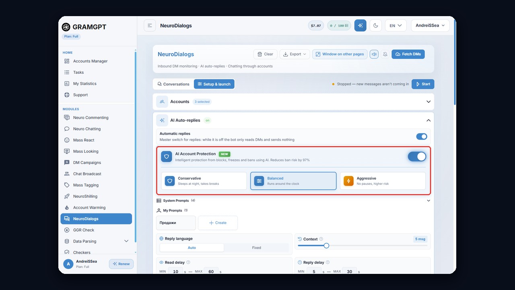Open Account Warming in the sidebar
The width and height of the screenshot is (515, 290).
[x=96, y=208]
